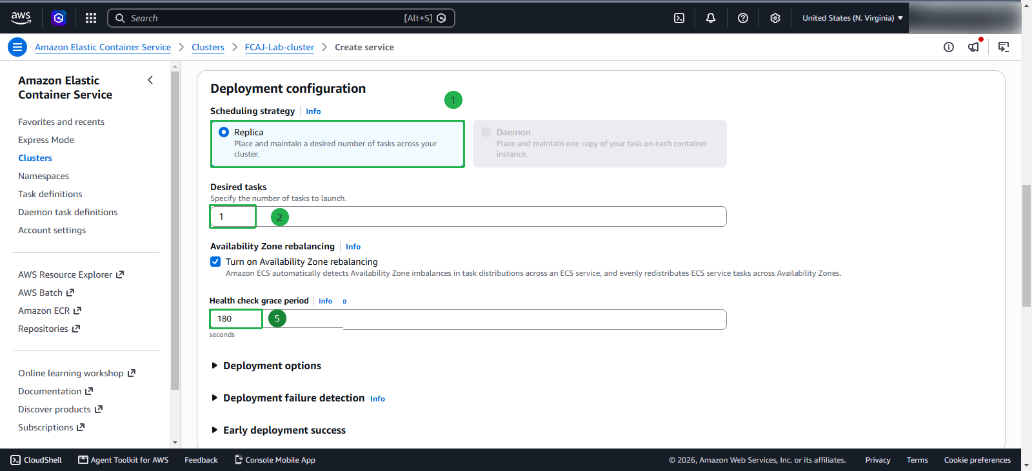Image resolution: width=1032 pixels, height=471 pixels.
Task: Open Daemon task definitions in sidebar
Action: [68, 212]
